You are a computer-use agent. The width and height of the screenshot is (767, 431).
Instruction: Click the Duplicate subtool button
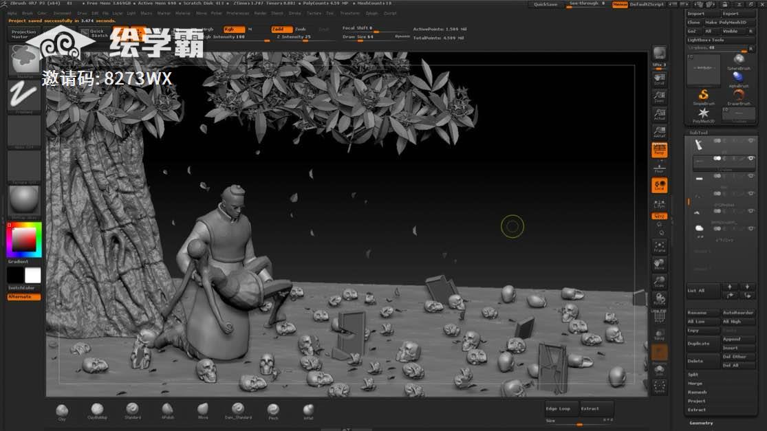[704, 344]
